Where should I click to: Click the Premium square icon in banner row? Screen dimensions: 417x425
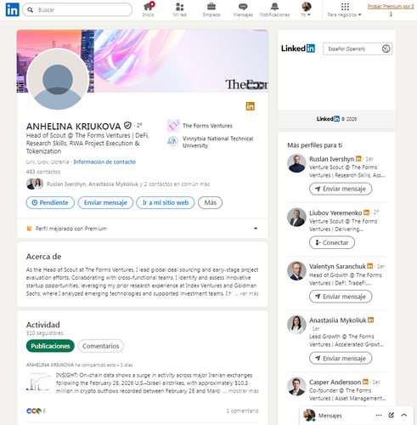click(29, 229)
